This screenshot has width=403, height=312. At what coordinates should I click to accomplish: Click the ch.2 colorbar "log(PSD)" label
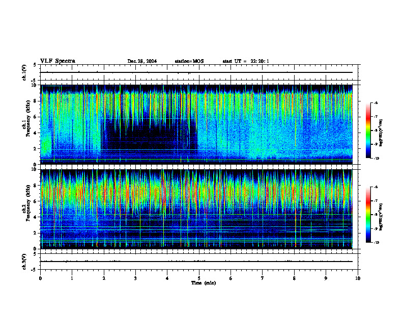(381, 217)
